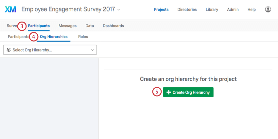Click the XM logo icon
278x139 pixels.
pyautogui.click(x=10, y=9)
